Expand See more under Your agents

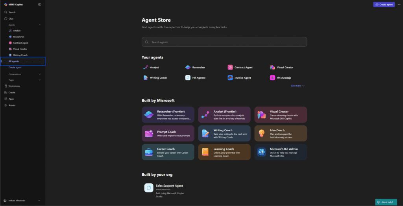298,86
